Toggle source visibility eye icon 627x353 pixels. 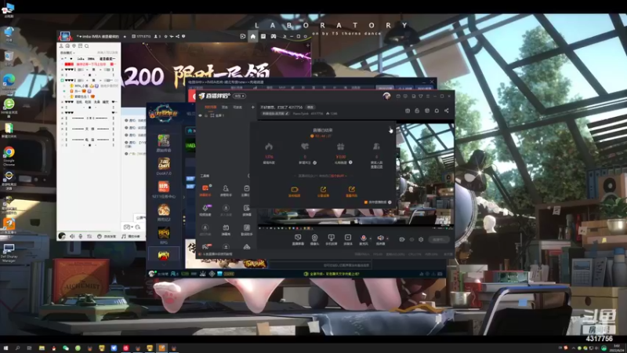pyautogui.click(x=201, y=115)
